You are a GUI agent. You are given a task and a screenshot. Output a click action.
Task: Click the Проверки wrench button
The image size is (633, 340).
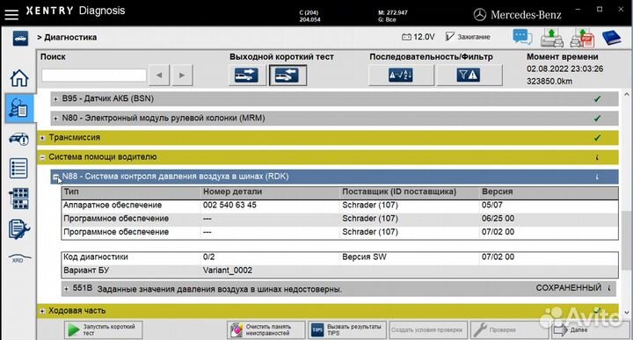(x=509, y=330)
